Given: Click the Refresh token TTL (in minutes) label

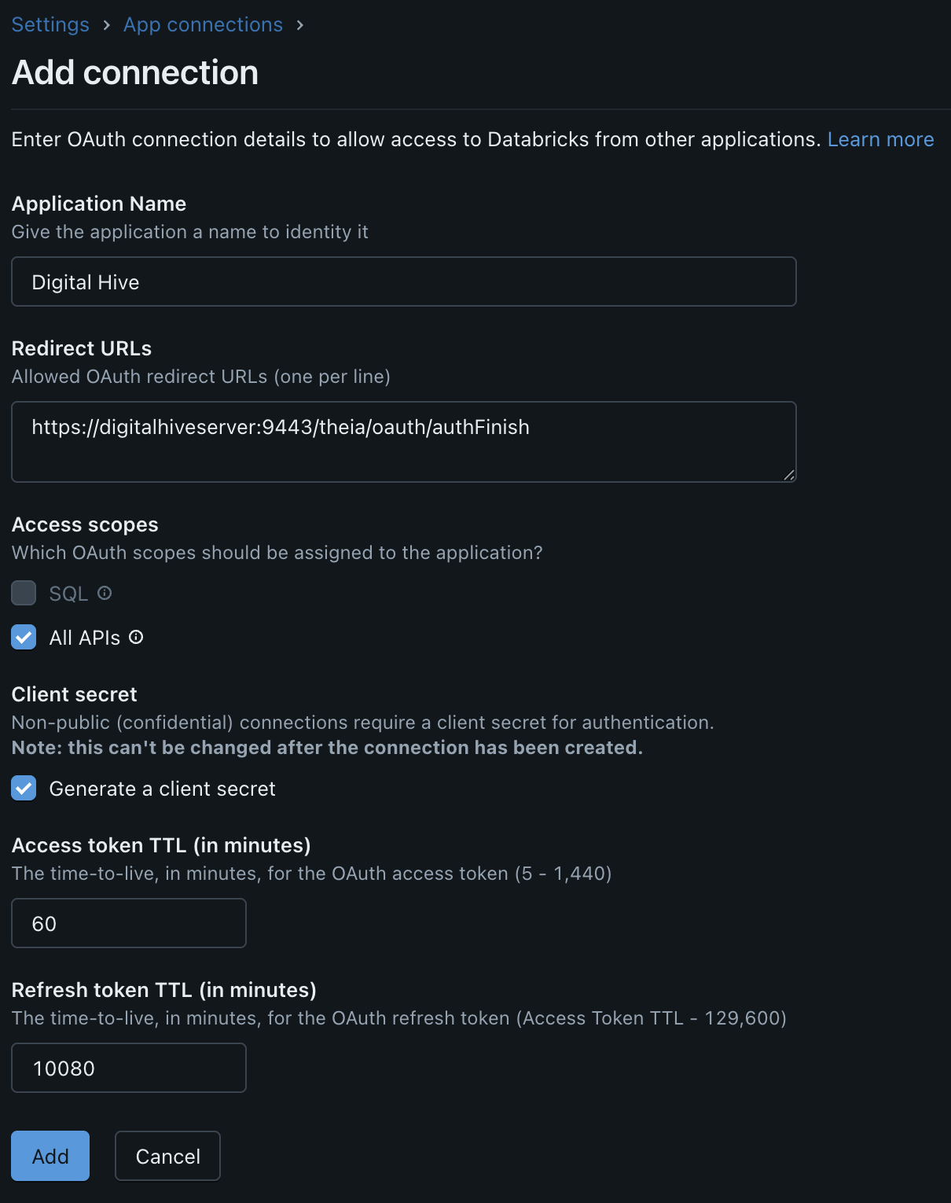Looking at the screenshot, I should click(163, 990).
